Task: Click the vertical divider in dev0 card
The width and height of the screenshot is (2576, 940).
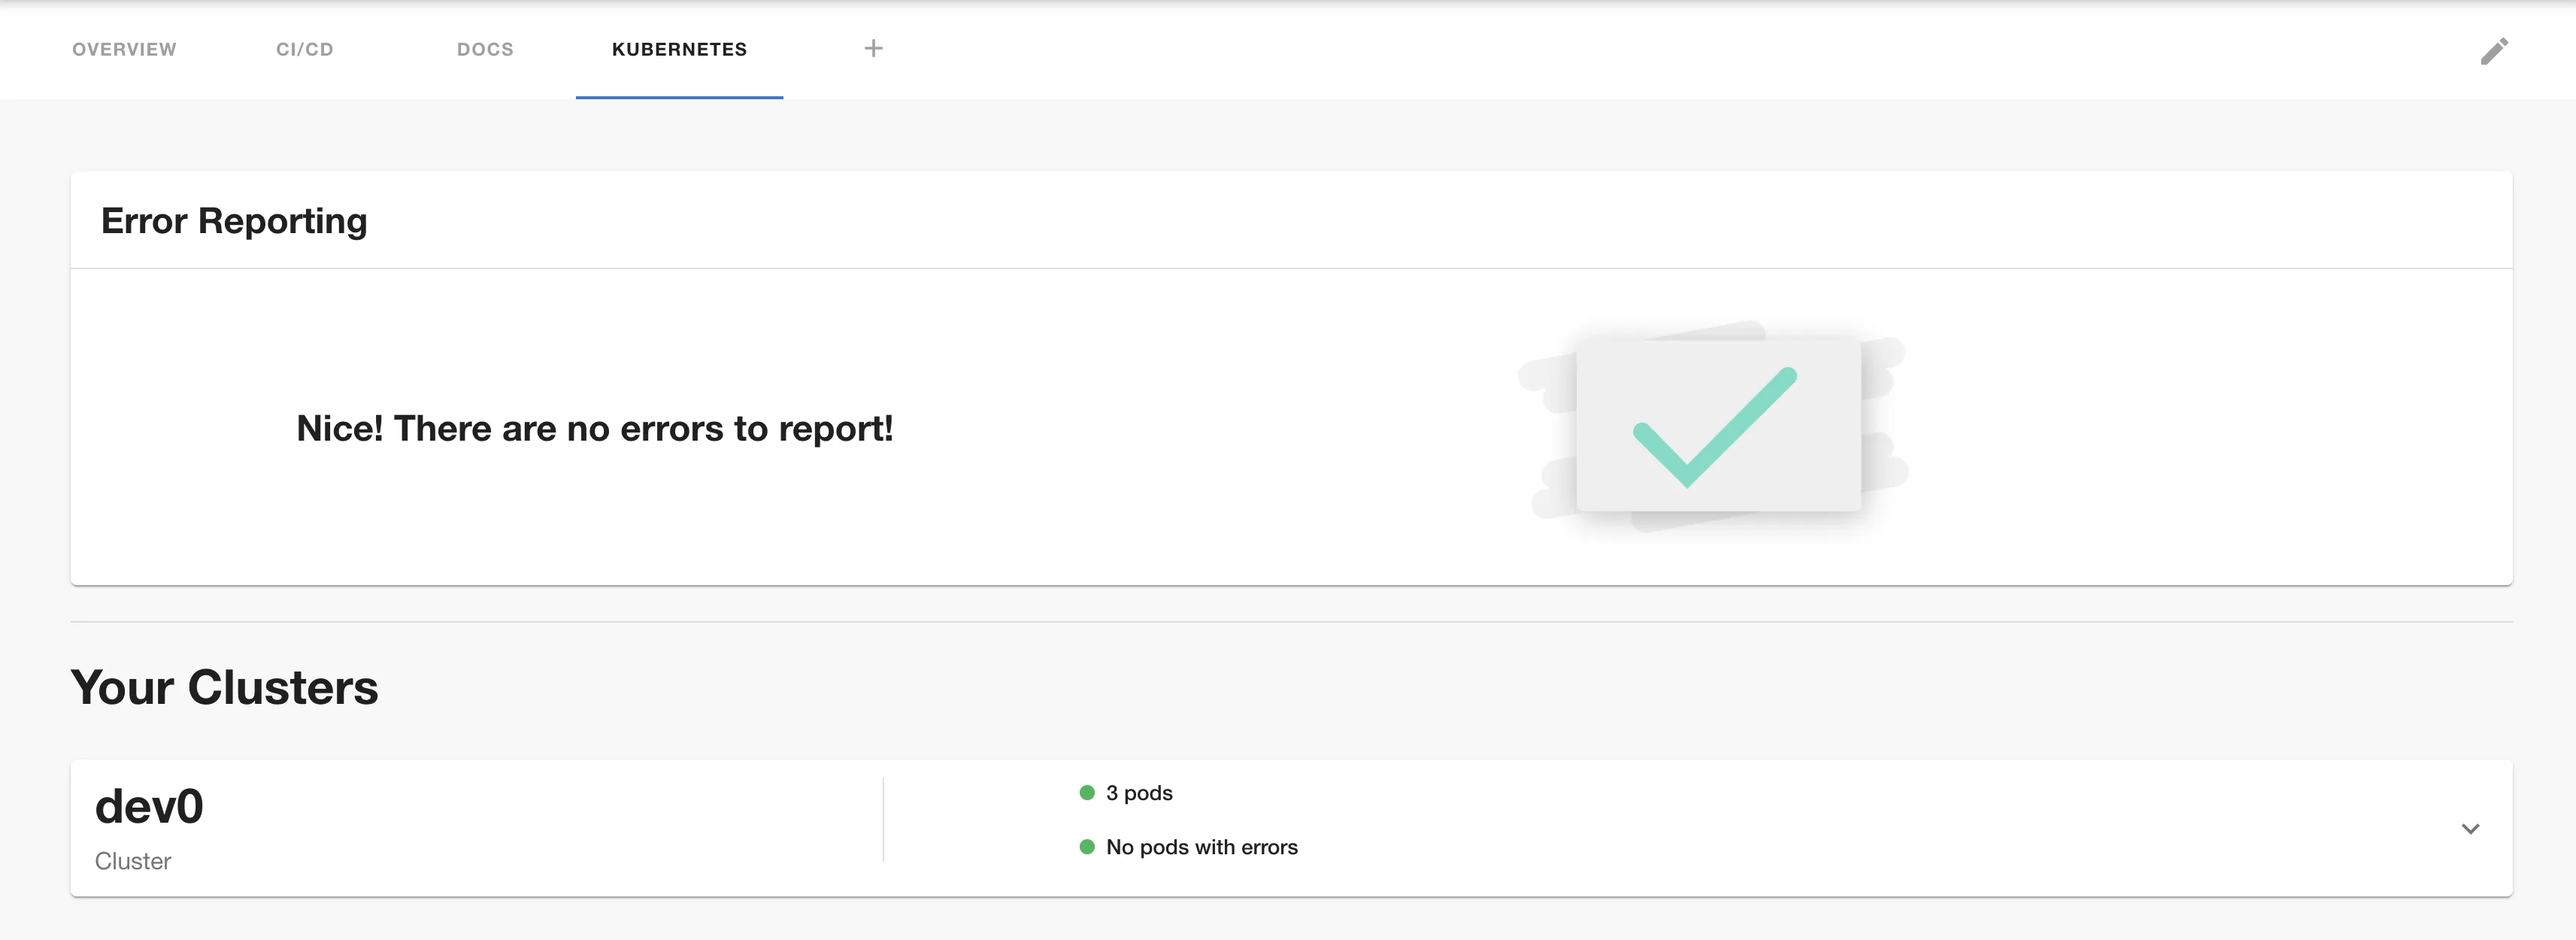Action: pos(883,820)
